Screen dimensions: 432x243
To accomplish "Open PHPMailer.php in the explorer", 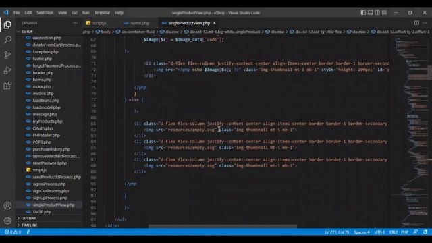I will (x=47, y=135).
